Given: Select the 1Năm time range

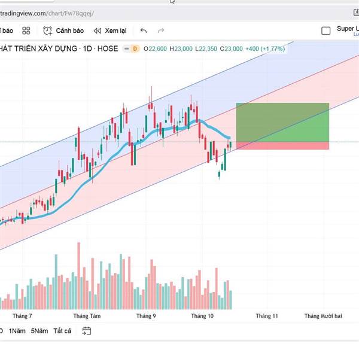Looking at the screenshot, I should point(17,331).
